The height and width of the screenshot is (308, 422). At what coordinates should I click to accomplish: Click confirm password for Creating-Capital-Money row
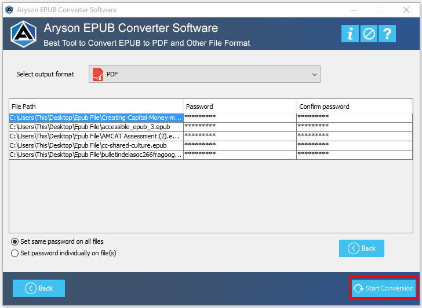coord(354,118)
